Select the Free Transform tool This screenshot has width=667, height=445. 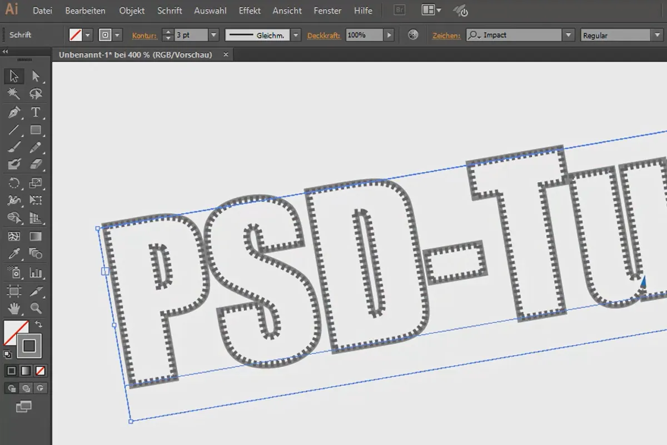(x=36, y=200)
